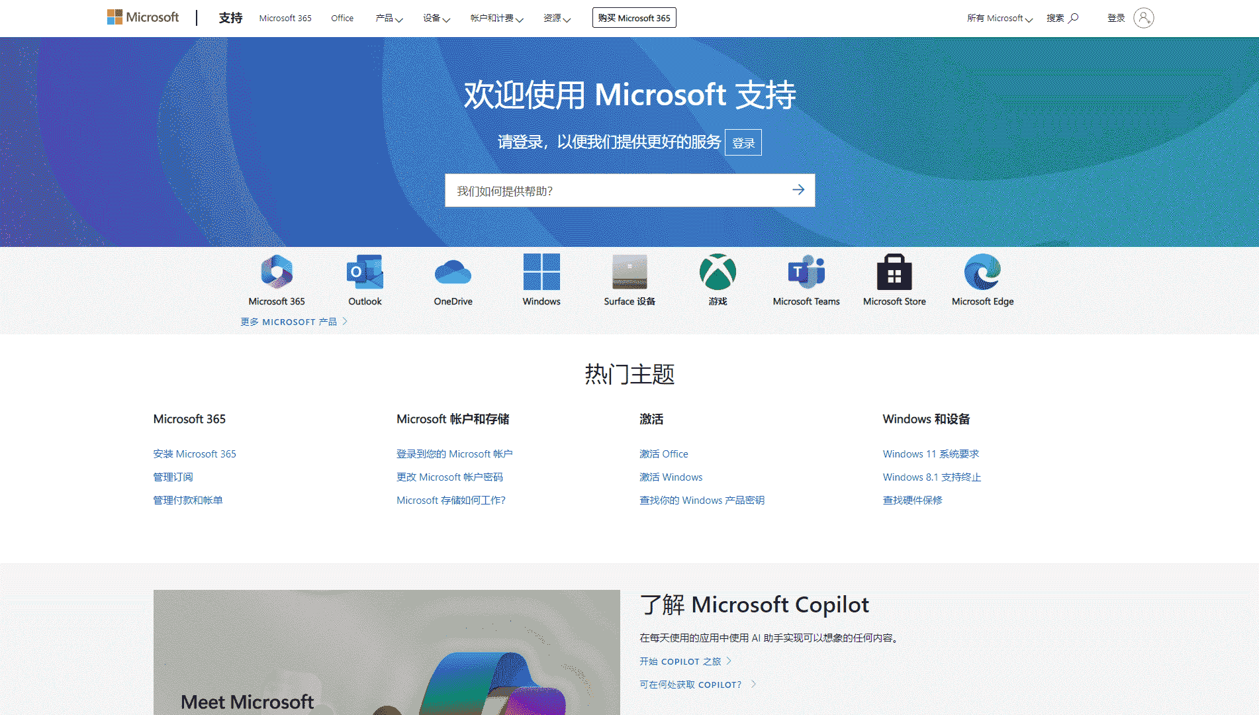
Task: Open the Microsoft Edge icon
Action: pyautogui.click(x=982, y=272)
